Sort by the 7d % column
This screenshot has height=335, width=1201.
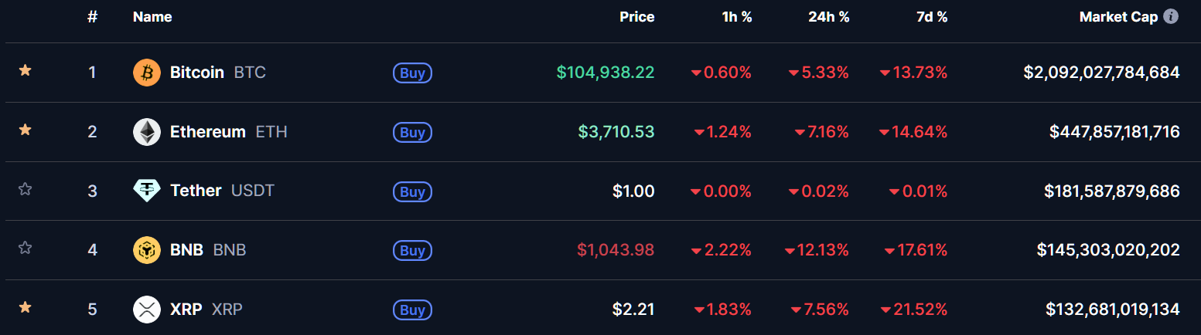pos(931,16)
